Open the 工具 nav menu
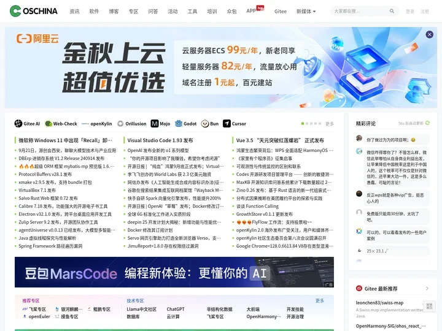The width and height of the screenshot is (442, 331). pyautogui.click(x=192, y=11)
